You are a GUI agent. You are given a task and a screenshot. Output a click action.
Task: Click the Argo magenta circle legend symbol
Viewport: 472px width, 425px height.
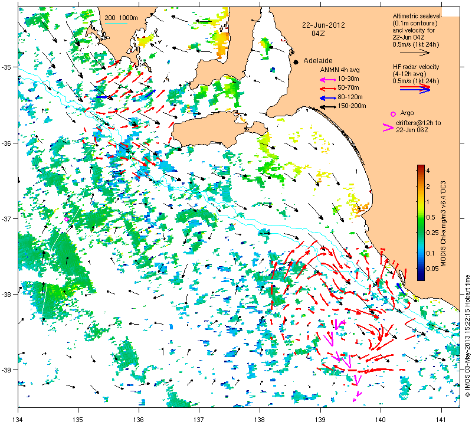tap(393, 114)
